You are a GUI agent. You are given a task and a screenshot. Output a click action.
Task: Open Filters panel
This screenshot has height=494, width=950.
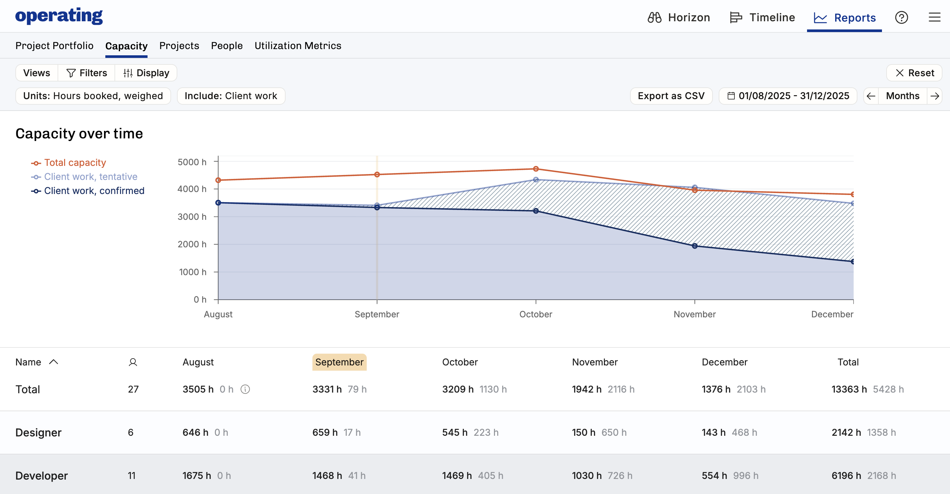[87, 73]
